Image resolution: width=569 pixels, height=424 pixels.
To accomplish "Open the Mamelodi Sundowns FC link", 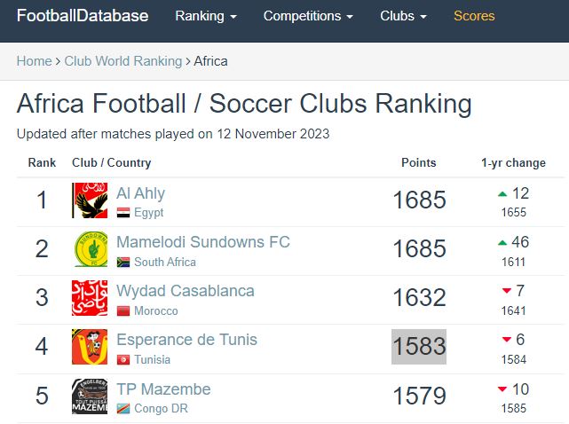I will 202,241.
